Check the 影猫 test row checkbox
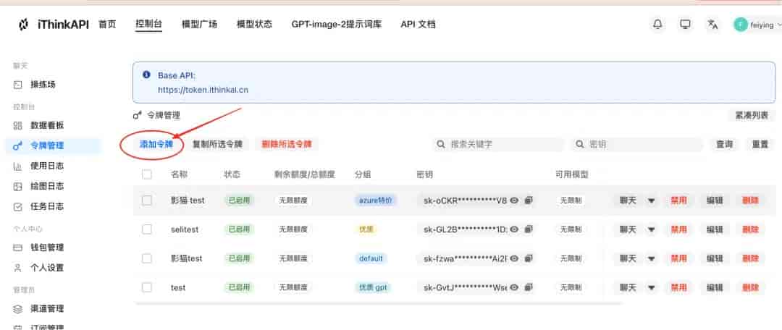This screenshot has height=330, width=782. (x=146, y=200)
